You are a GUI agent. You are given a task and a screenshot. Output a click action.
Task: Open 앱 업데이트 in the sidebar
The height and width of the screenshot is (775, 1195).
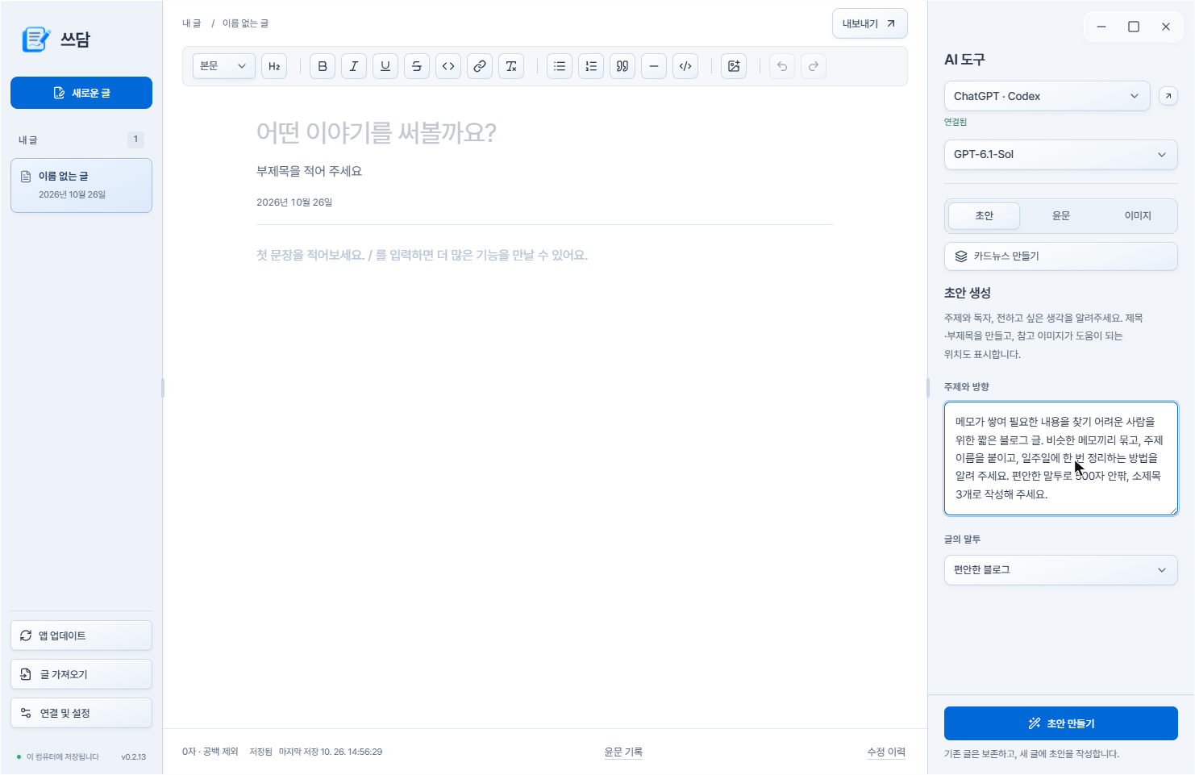(x=81, y=635)
